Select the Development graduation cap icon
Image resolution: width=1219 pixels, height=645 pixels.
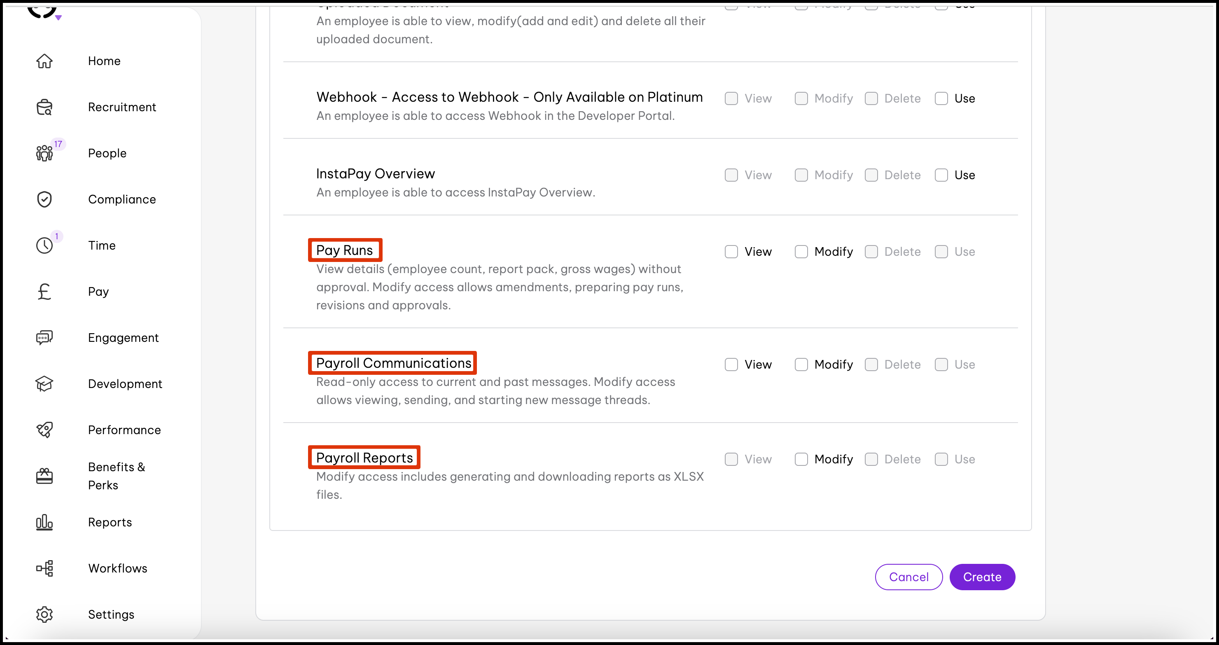tap(44, 384)
